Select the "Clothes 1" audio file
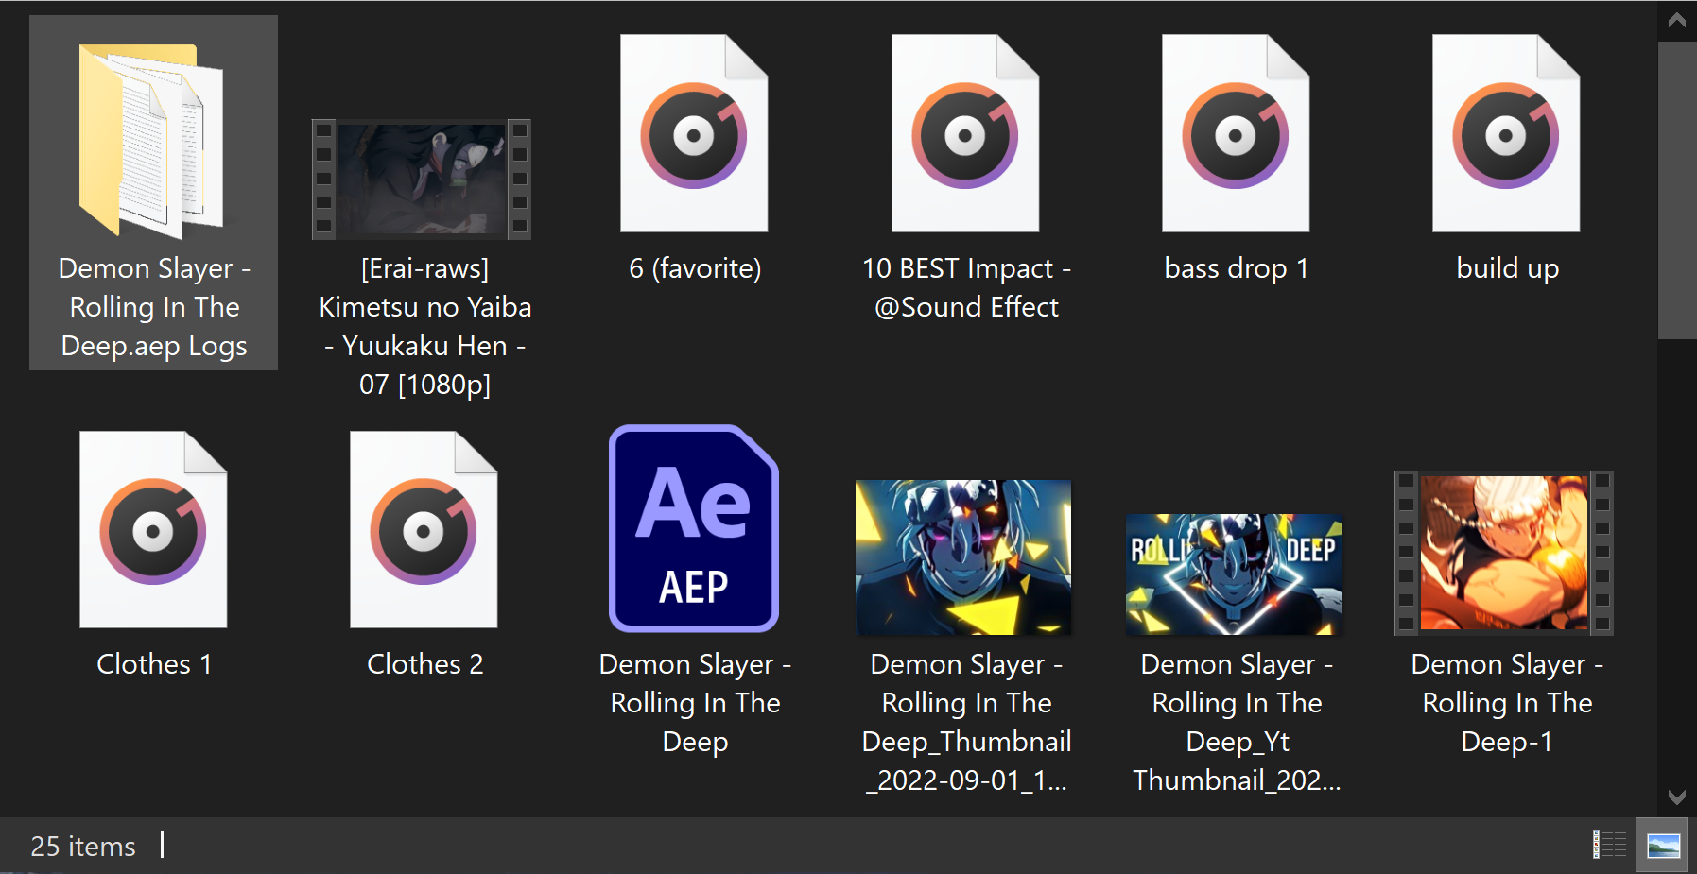The width and height of the screenshot is (1697, 874). point(153,531)
